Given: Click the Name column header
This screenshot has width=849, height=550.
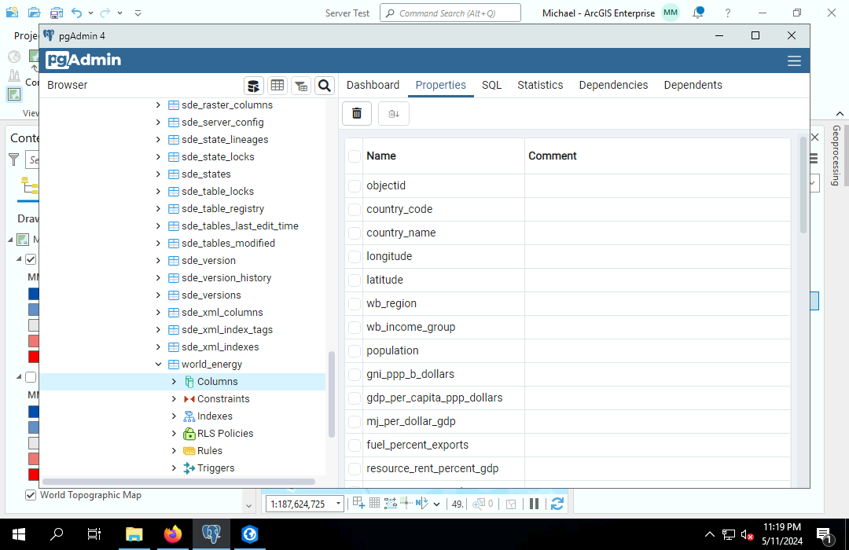Looking at the screenshot, I should pyautogui.click(x=381, y=156).
